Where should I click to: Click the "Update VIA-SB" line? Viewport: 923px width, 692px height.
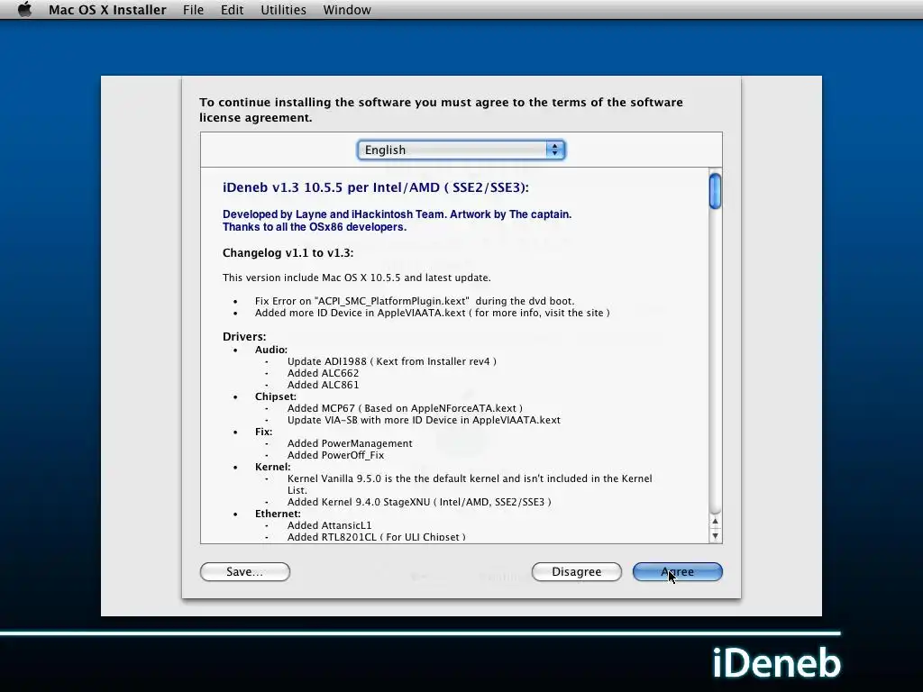click(x=424, y=420)
